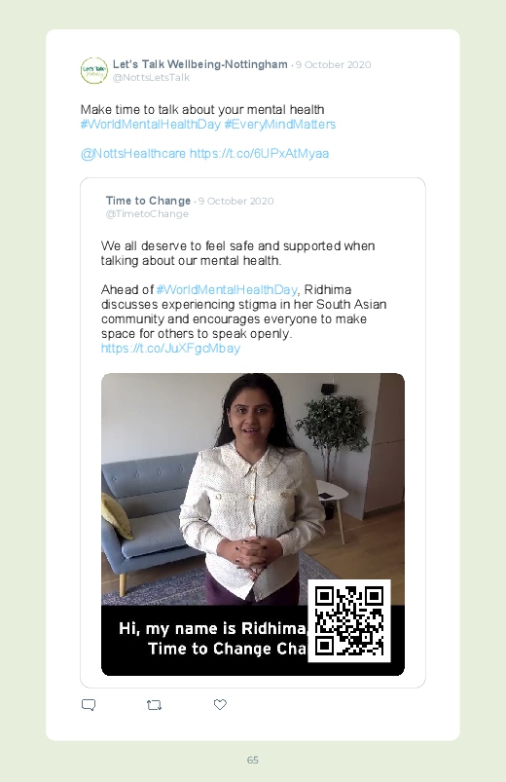This screenshot has width=506, height=782.
Task: Click the @TimetoChange handle
Action: pyautogui.click(x=147, y=214)
